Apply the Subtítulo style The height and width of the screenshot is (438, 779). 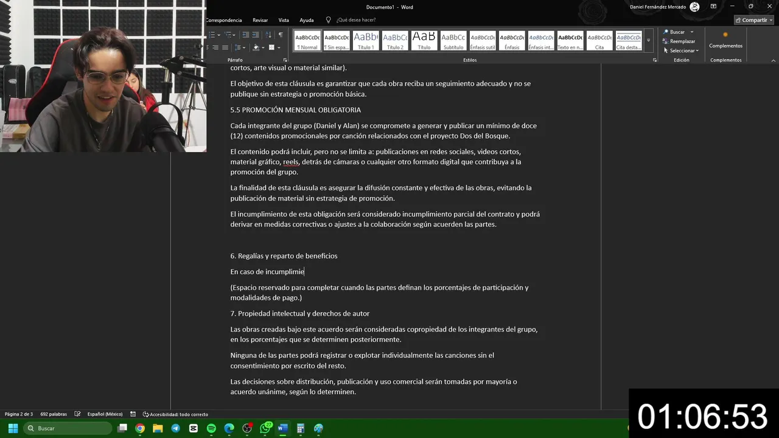453,41
